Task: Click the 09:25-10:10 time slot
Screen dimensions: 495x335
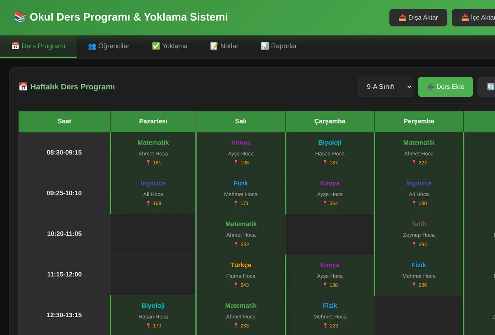Action: click(64, 193)
